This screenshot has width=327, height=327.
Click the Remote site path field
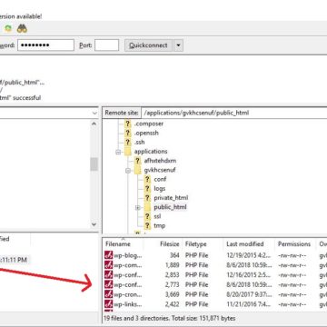[x=234, y=113]
